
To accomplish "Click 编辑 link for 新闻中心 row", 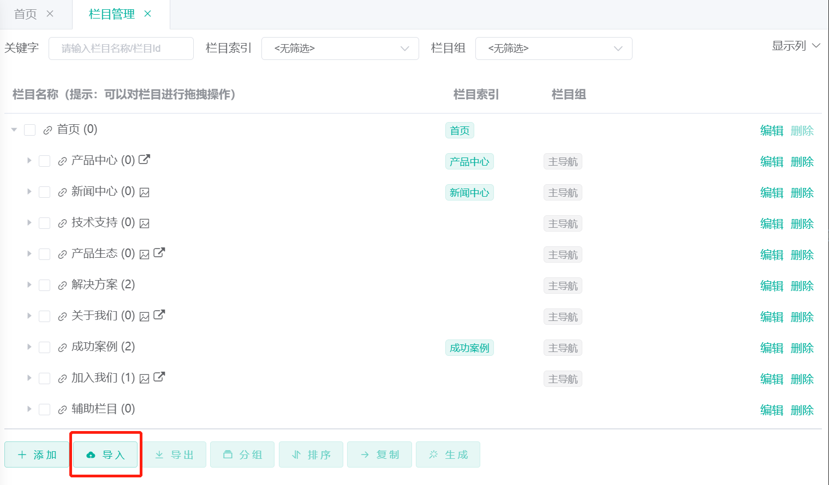I will pyautogui.click(x=771, y=193).
